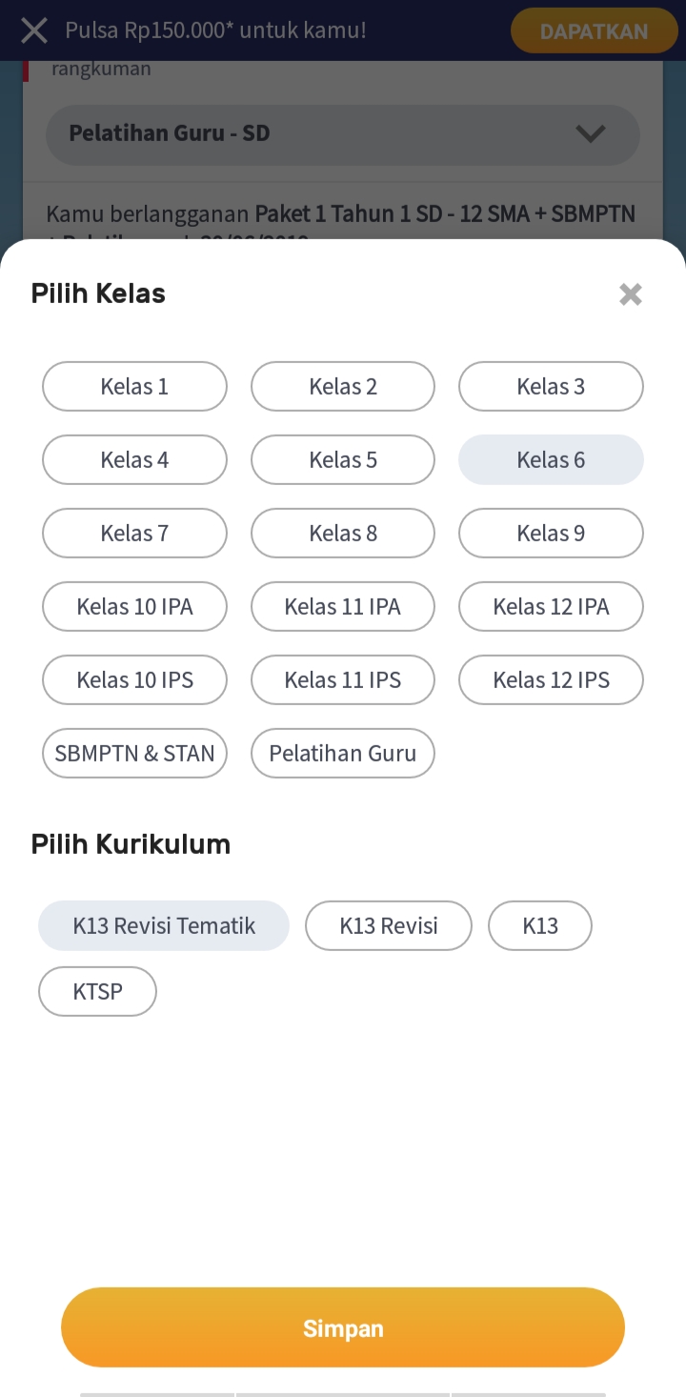Select Kelas 1 option
The width and height of the screenshot is (686, 1397).
point(134,386)
